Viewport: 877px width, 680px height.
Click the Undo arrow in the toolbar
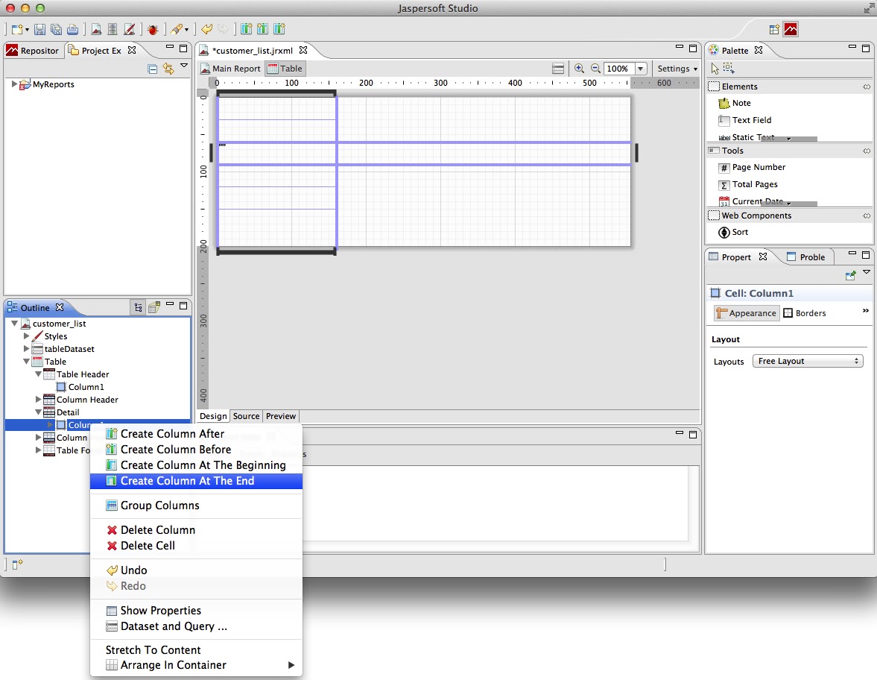[x=206, y=29]
